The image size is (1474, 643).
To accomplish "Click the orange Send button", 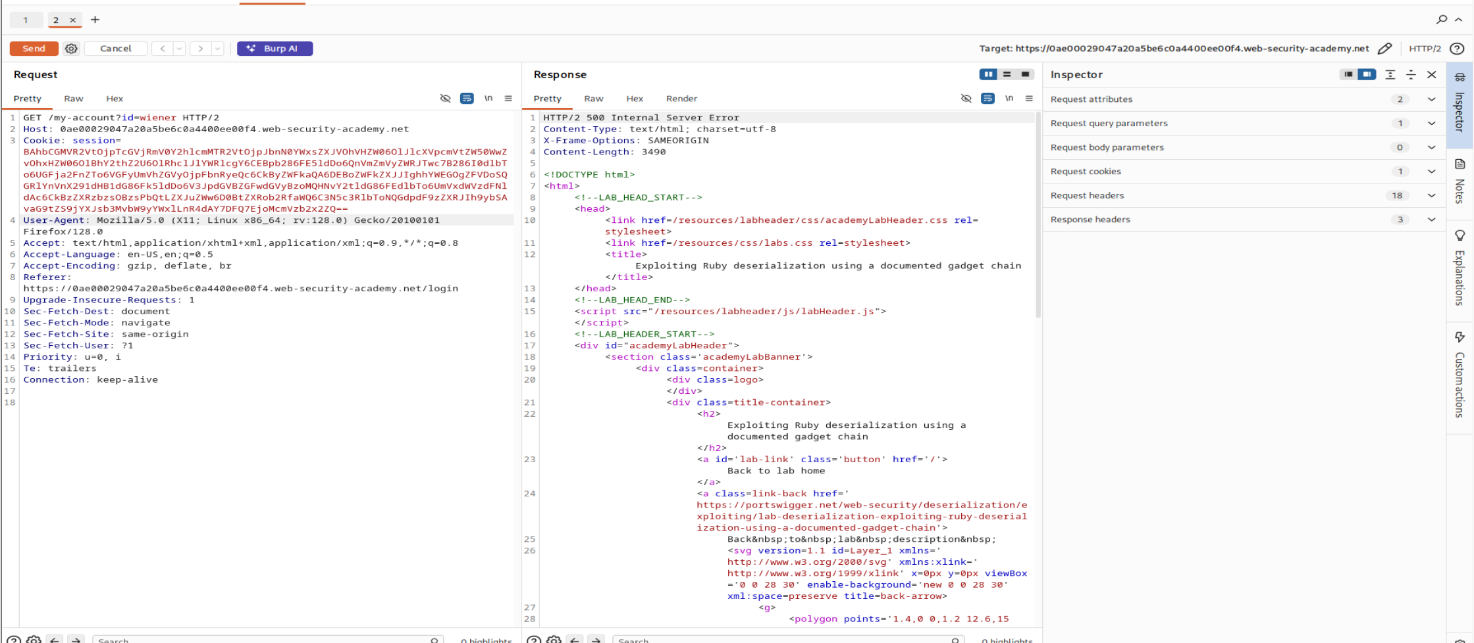I will (x=34, y=49).
